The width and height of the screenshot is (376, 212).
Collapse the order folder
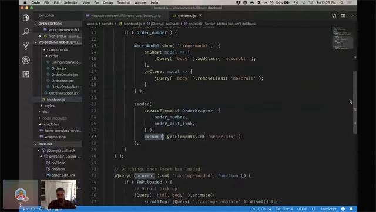point(53,56)
